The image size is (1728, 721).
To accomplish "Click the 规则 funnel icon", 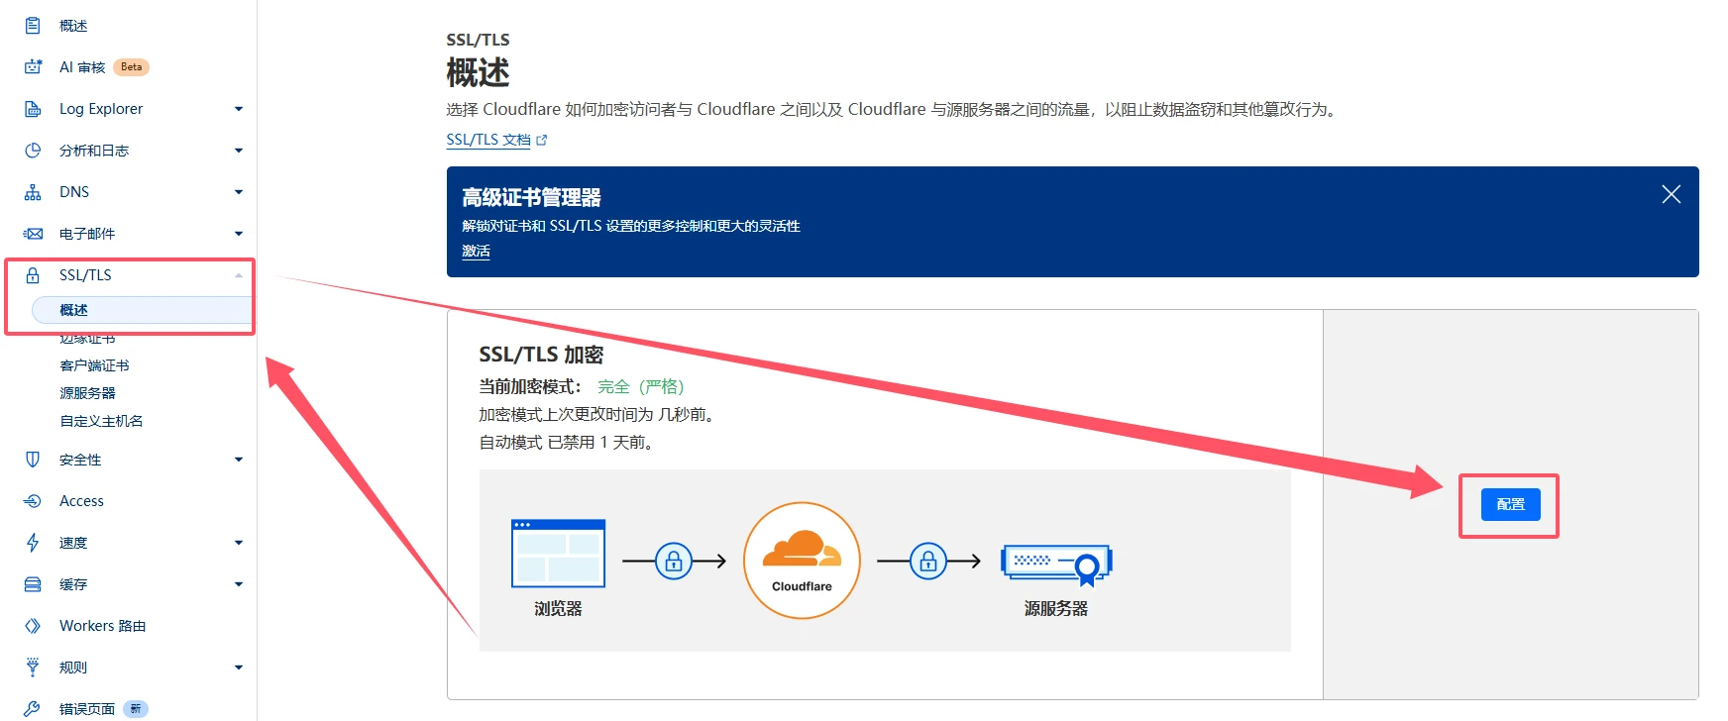I will tap(33, 668).
